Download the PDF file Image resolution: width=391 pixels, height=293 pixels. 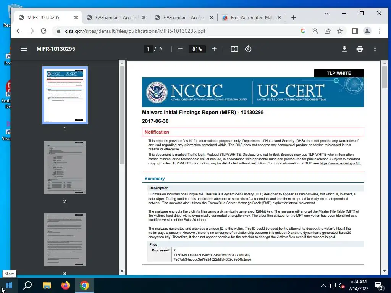coord(344,49)
